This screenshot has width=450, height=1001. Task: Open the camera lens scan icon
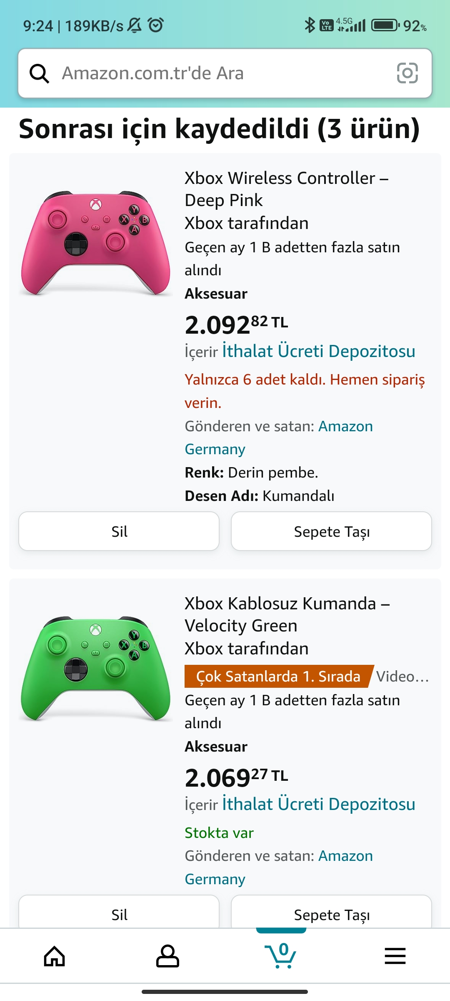tap(407, 73)
